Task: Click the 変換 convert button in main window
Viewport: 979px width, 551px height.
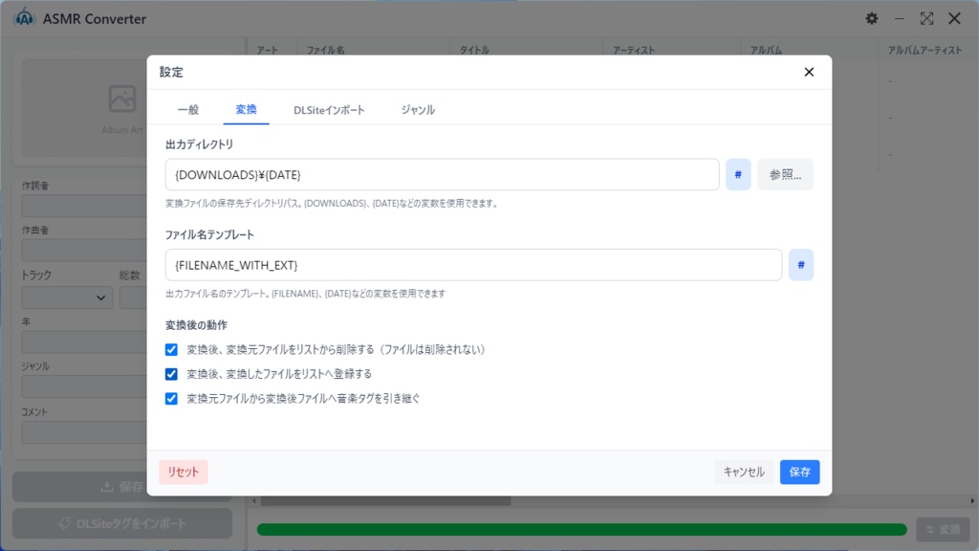Action: pos(943,530)
